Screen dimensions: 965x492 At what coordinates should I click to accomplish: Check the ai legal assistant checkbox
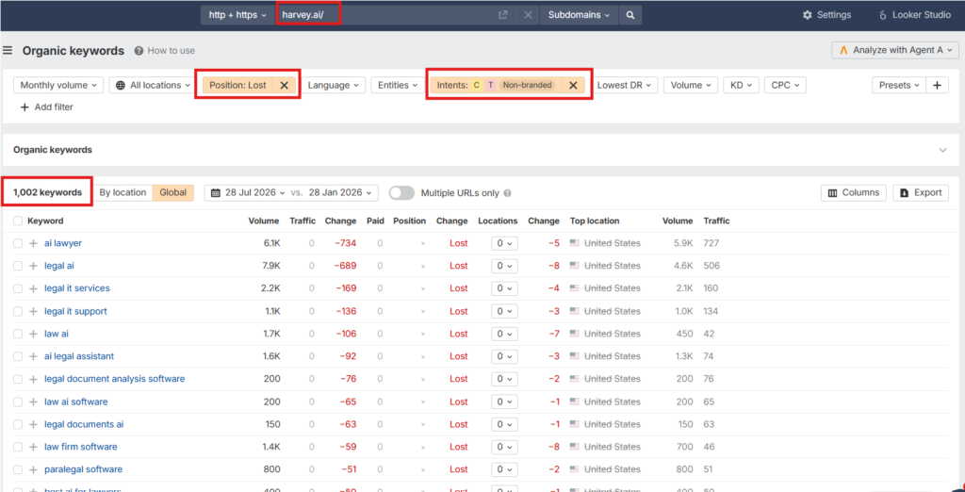tap(18, 356)
